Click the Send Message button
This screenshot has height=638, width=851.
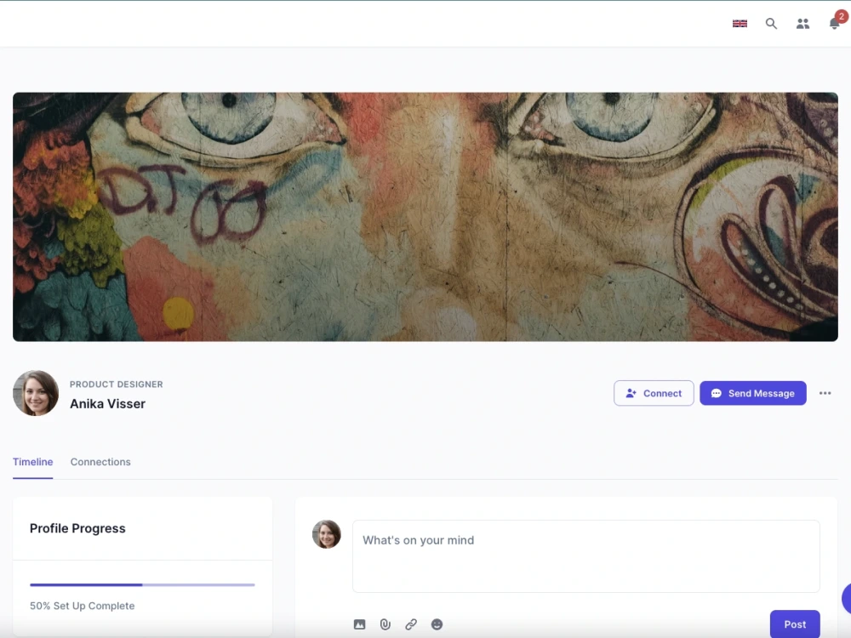pyautogui.click(x=753, y=393)
